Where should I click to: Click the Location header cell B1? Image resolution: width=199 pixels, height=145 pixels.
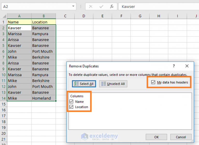[44, 22]
